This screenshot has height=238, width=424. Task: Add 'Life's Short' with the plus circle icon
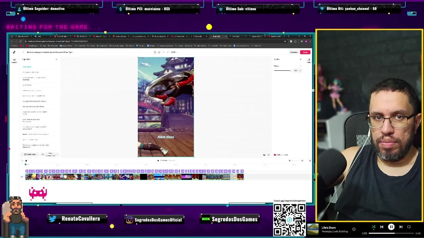point(354,229)
